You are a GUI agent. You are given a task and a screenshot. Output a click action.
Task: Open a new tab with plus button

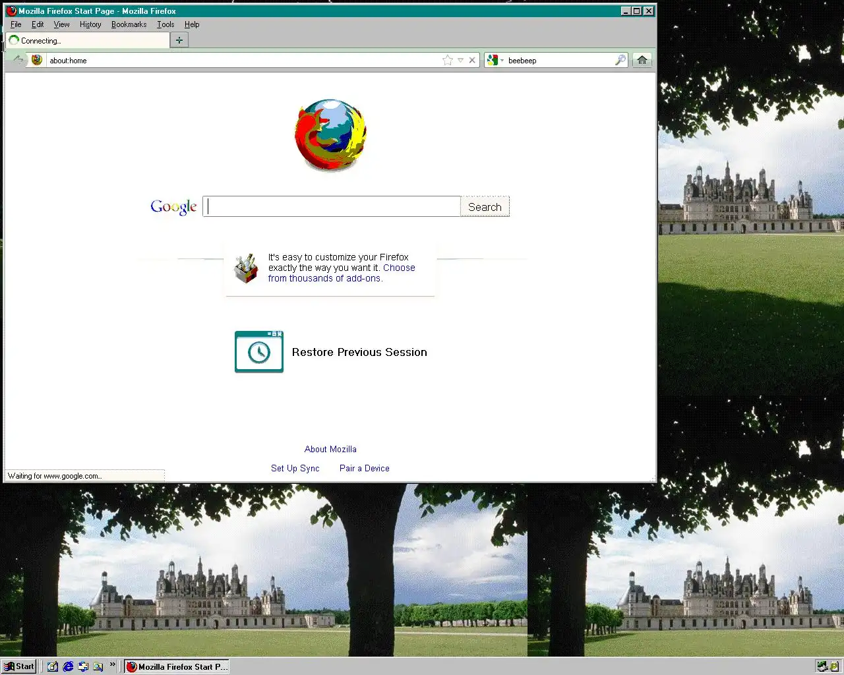(x=179, y=40)
